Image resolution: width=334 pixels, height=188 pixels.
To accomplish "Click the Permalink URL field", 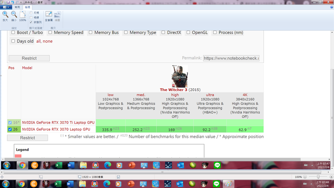I will (231, 58).
